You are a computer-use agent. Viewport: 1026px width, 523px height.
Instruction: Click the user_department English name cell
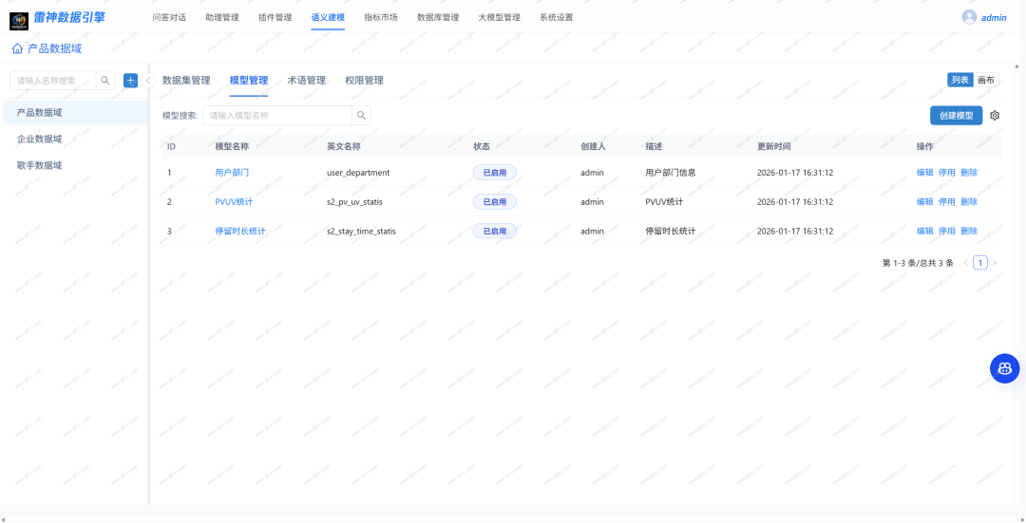point(358,173)
